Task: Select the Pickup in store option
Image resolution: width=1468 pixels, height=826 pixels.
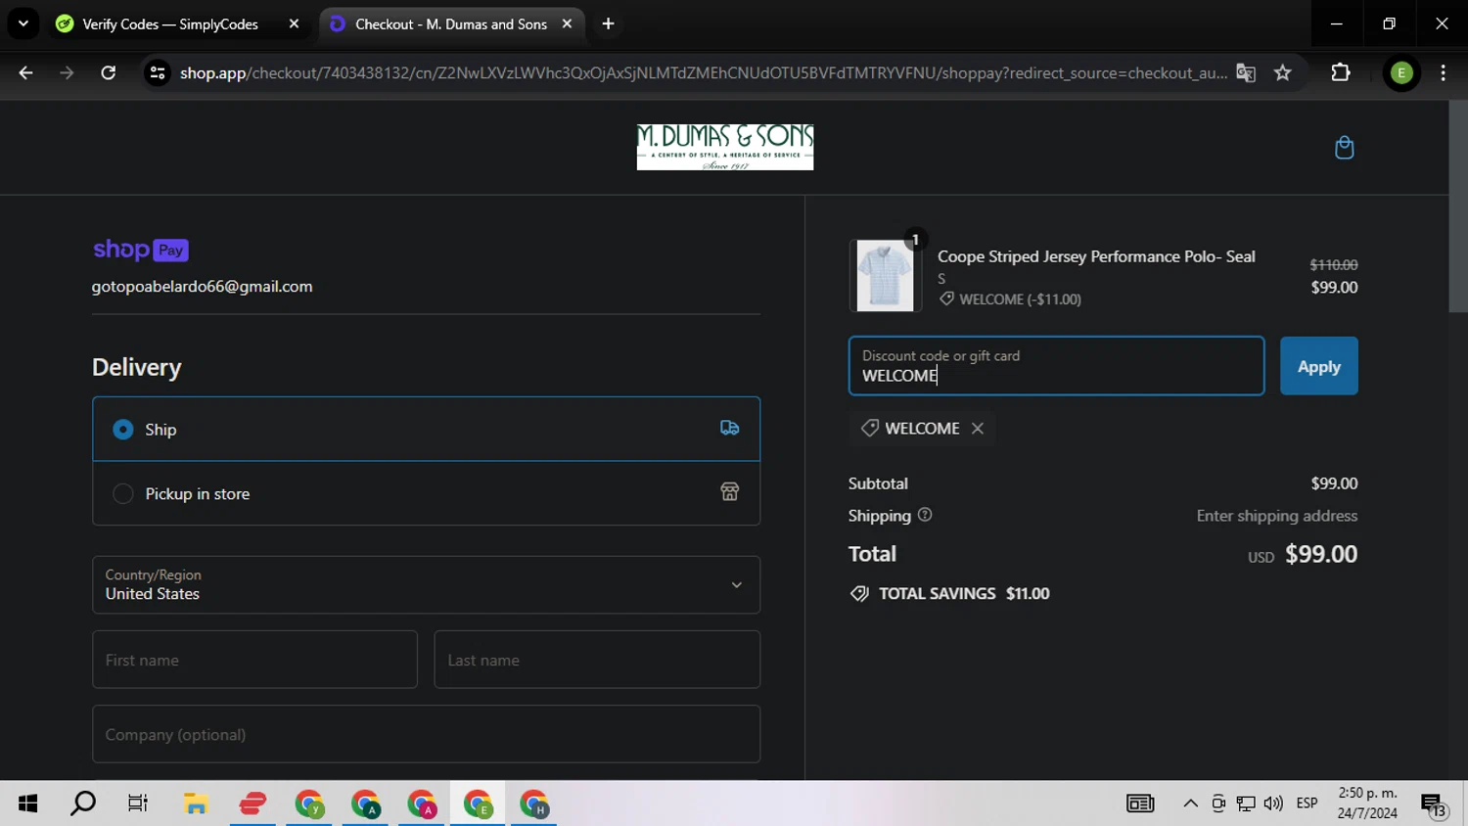Action: point(426,493)
